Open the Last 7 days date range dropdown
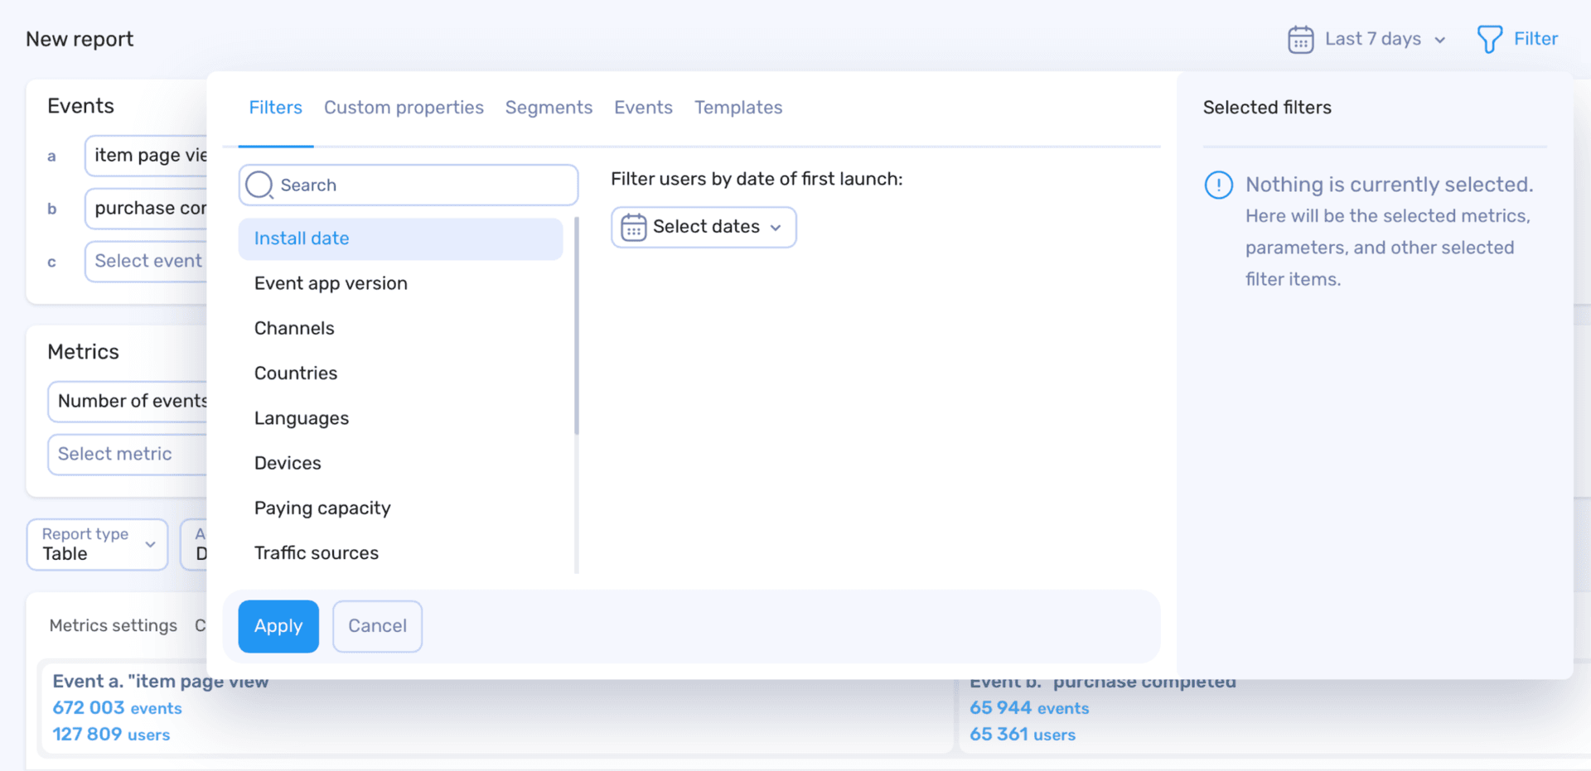The height and width of the screenshot is (771, 1591). click(1374, 39)
